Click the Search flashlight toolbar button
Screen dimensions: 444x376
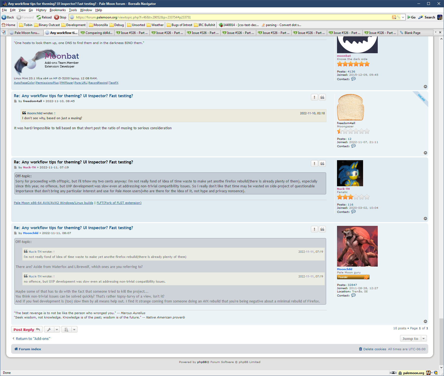[x=427, y=17]
